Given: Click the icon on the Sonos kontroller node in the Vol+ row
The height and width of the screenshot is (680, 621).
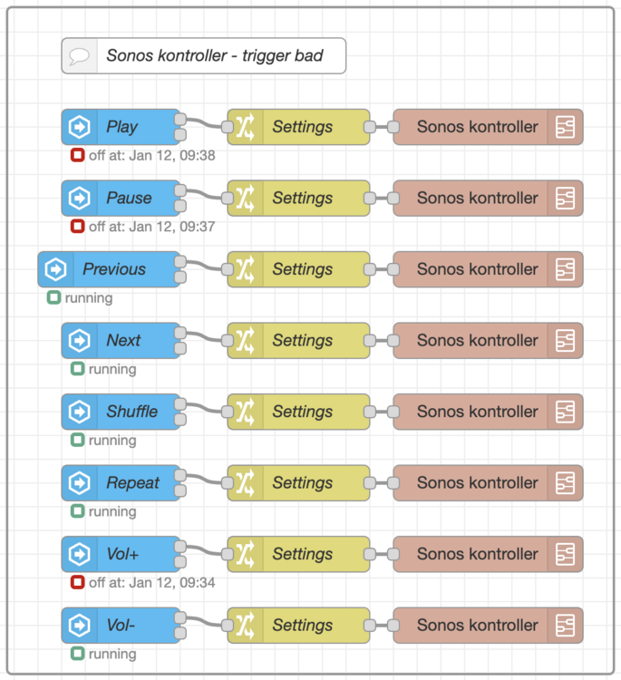Looking at the screenshot, I should click(566, 554).
